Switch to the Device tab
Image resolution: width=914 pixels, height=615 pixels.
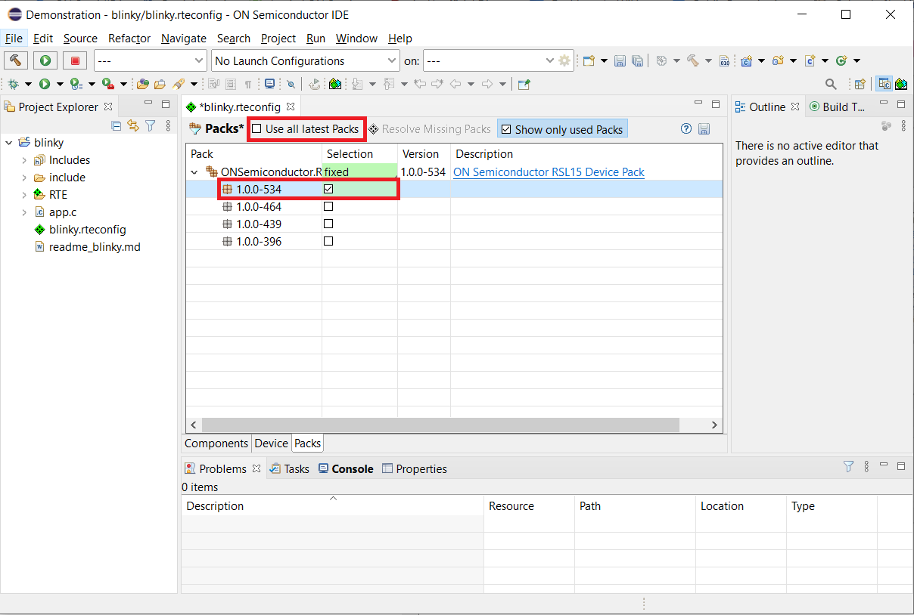tap(271, 443)
